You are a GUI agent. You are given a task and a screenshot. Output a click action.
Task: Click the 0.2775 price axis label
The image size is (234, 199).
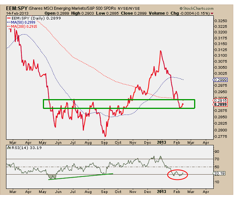coord(221,136)
